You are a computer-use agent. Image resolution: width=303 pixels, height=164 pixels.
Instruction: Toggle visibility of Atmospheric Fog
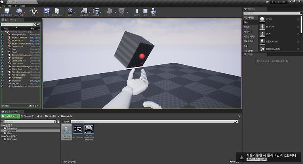2,35
